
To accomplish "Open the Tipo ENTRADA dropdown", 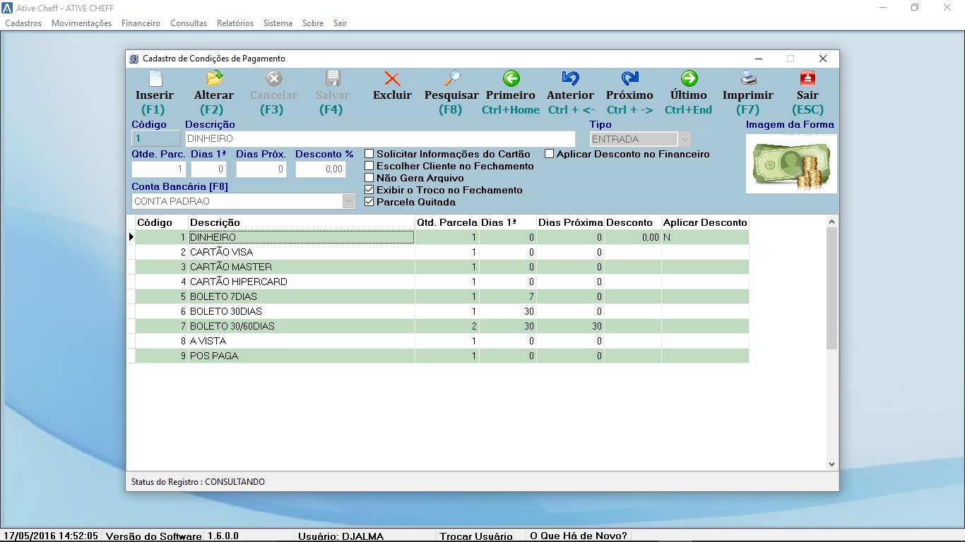I will coord(684,139).
